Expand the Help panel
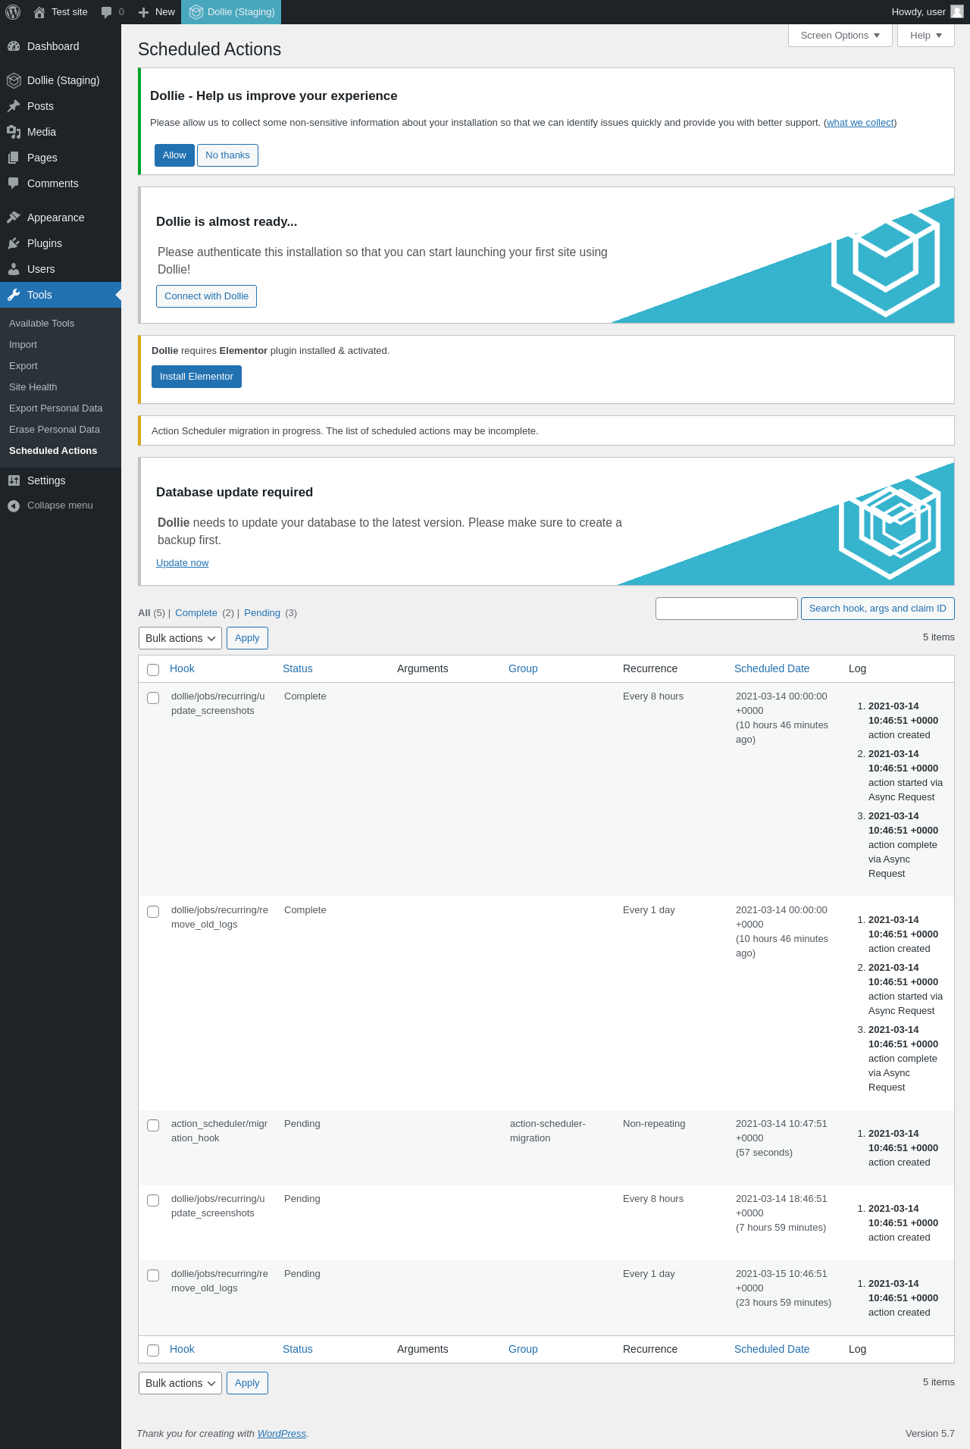Image resolution: width=970 pixels, height=1449 pixels. [925, 36]
